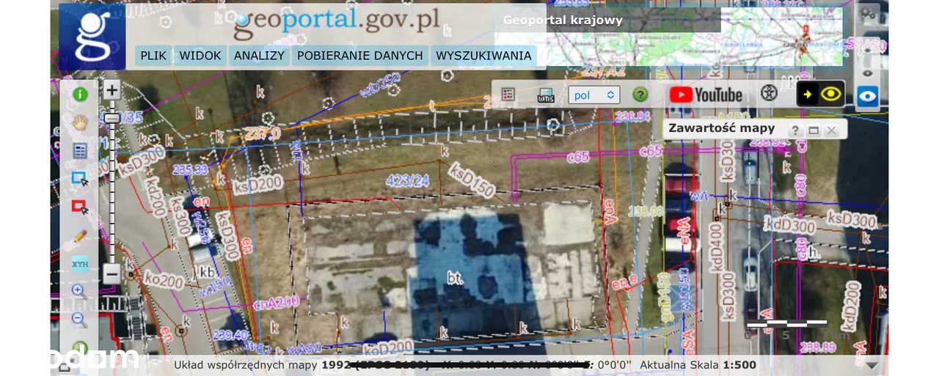The image size is (939, 376).
Task: Toggle the yellow eye high-contrast mode
Action: (821, 95)
